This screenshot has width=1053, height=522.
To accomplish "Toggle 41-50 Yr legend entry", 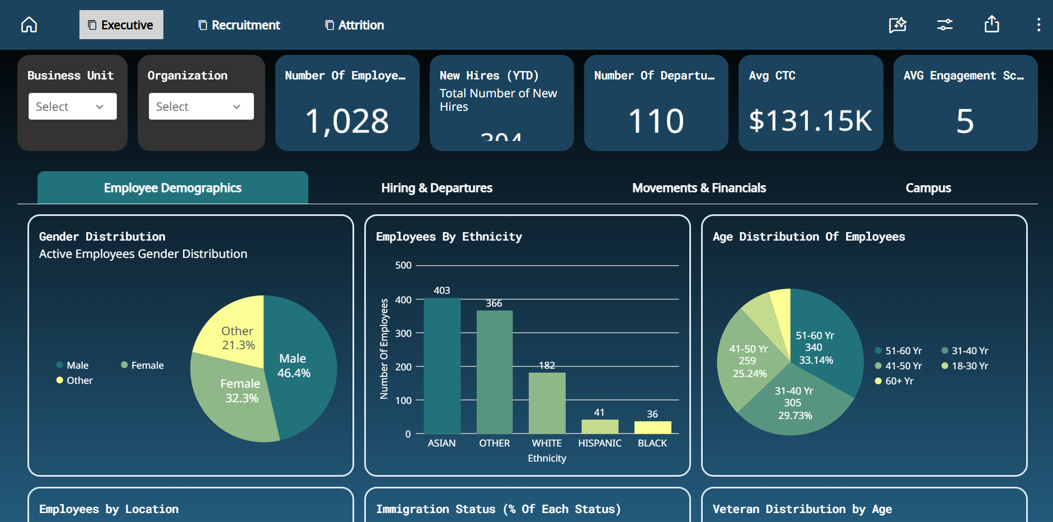I will tap(899, 365).
